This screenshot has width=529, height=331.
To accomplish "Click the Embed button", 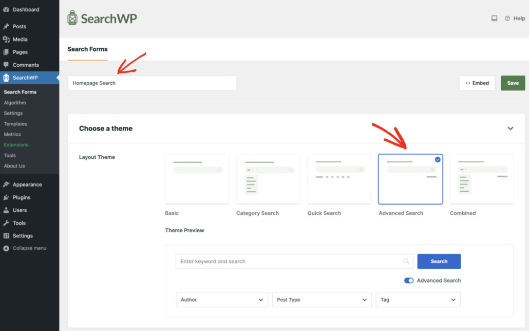I will tap(477, 83).
